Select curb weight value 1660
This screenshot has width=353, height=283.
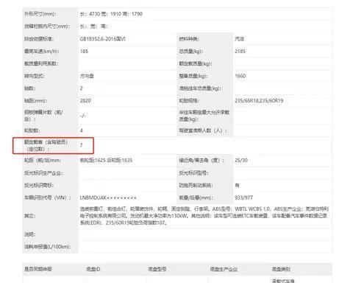[240, 76]
